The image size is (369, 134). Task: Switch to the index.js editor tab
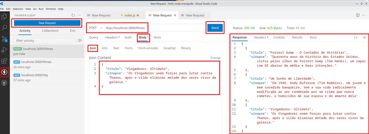pyautogui.click(x=130, y=15)
